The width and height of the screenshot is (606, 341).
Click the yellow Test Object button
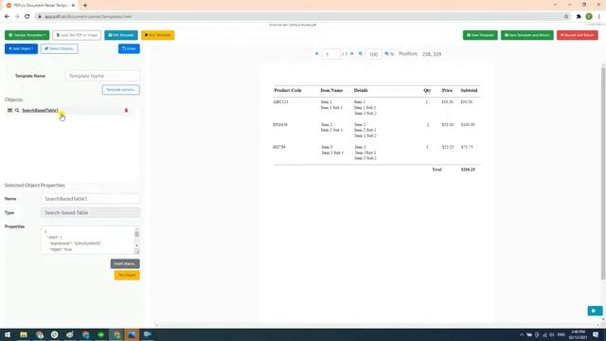[127, 276]
